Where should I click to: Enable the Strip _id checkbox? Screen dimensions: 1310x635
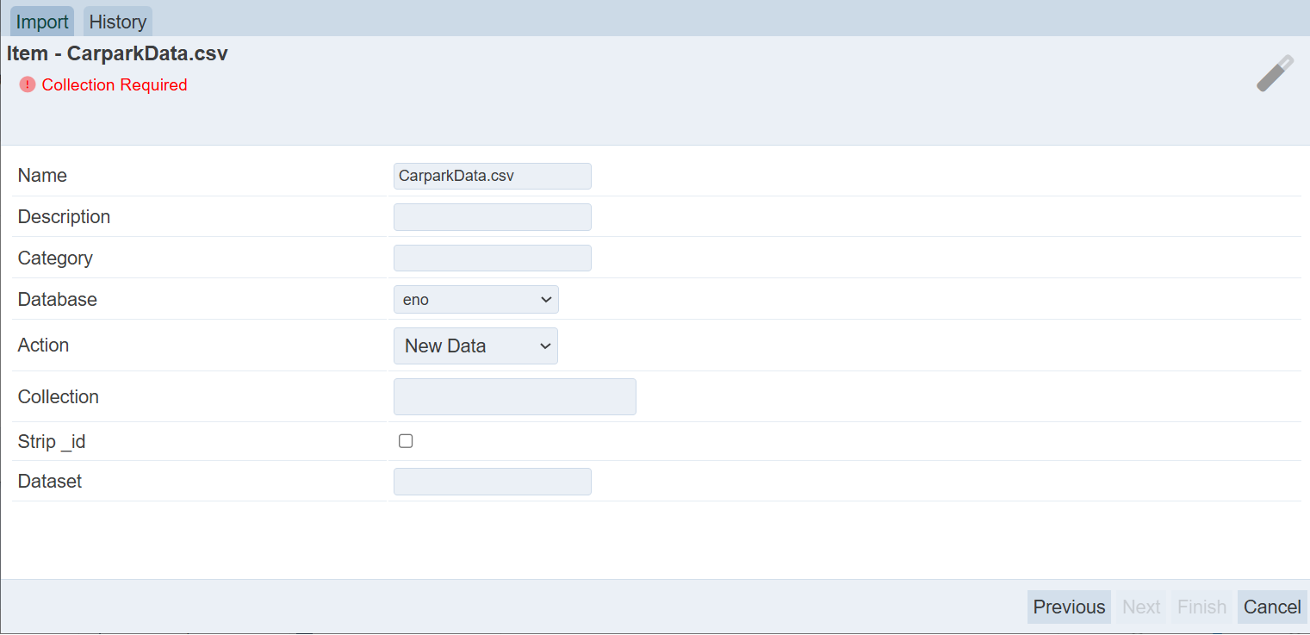tap(406, 441)
